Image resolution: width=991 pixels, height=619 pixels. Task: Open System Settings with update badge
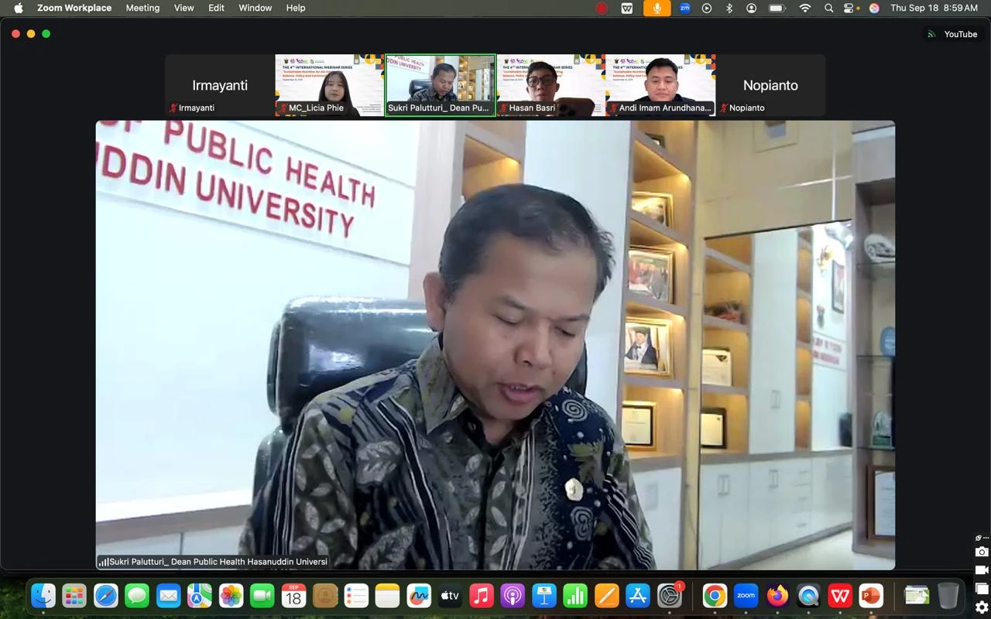(670, 596)
